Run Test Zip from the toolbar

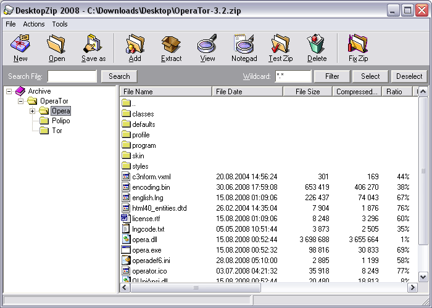coord(280,44)
